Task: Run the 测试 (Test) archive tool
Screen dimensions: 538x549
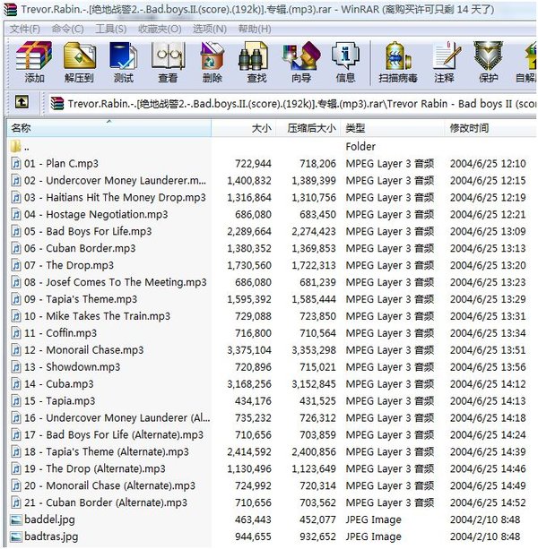Action: [x=124, y=62]
